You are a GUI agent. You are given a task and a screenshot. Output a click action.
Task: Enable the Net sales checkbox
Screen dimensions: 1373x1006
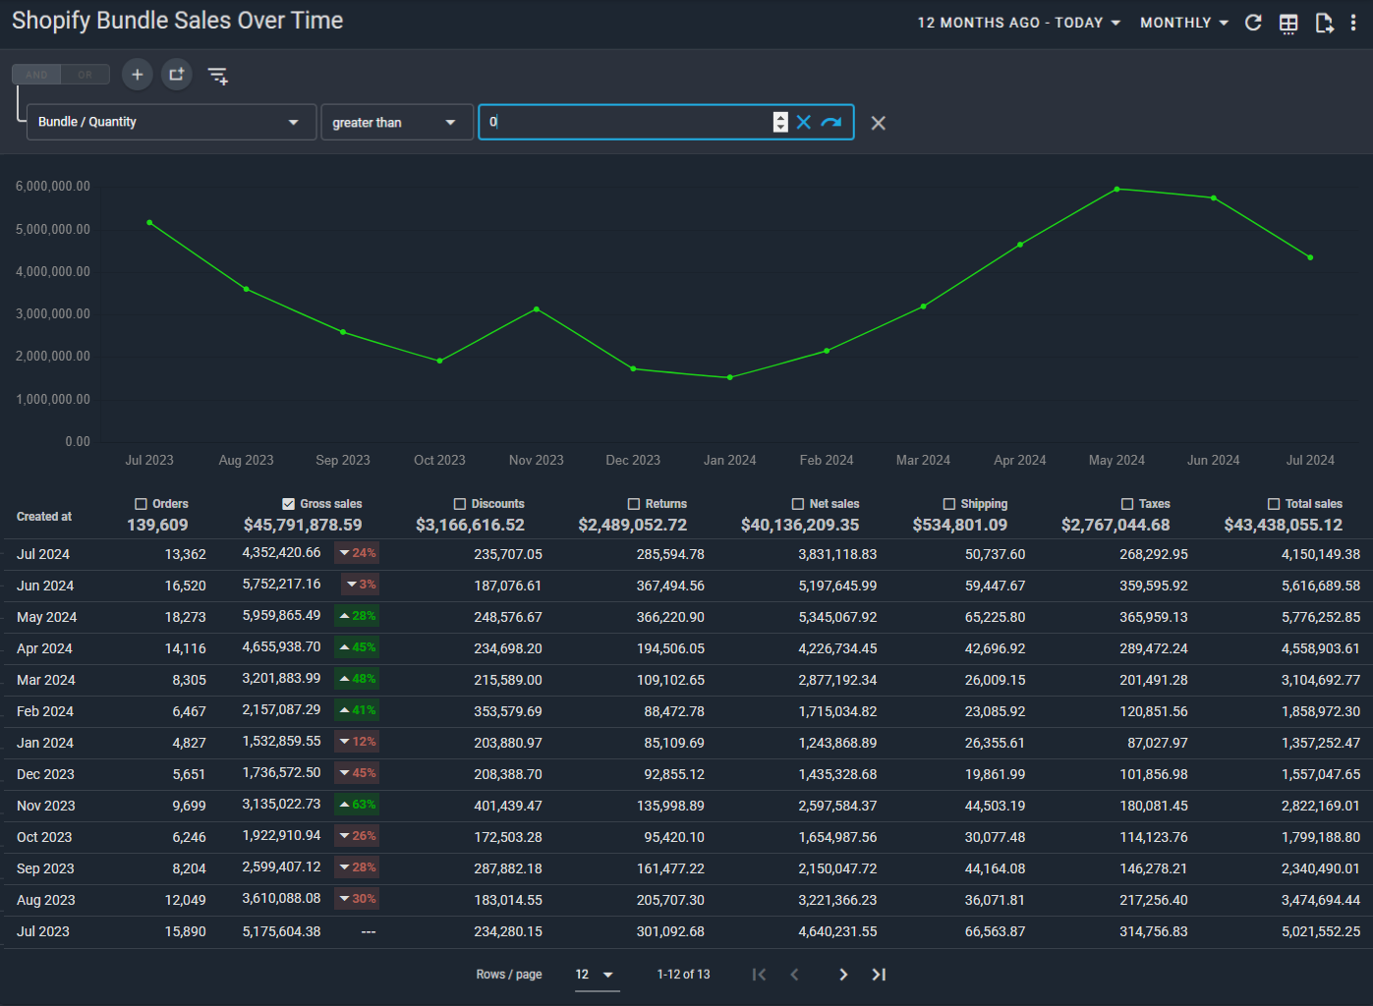coord(798,504)
